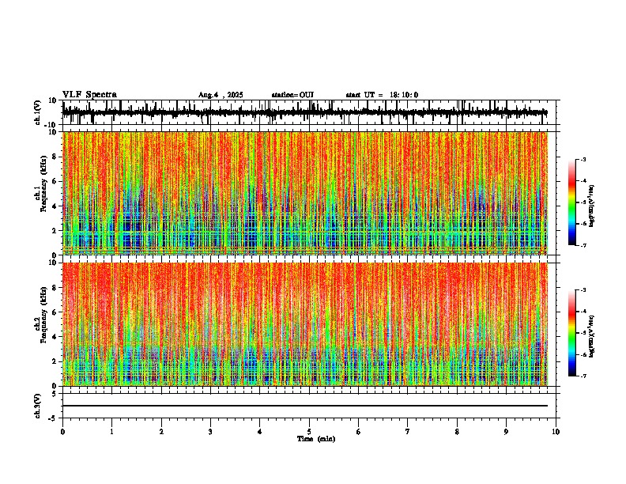Click the "-7" label on ch.1 colorbar
This screenshot has height=484, width=626.
[x=583, y=245]
